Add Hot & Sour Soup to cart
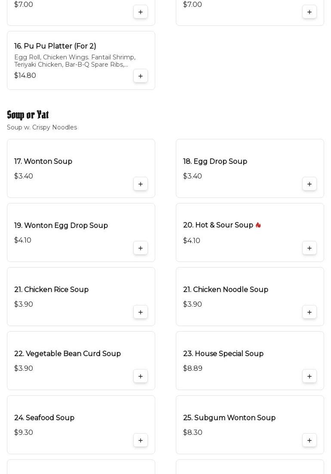 pyautogui.click(x=310, y=248)
